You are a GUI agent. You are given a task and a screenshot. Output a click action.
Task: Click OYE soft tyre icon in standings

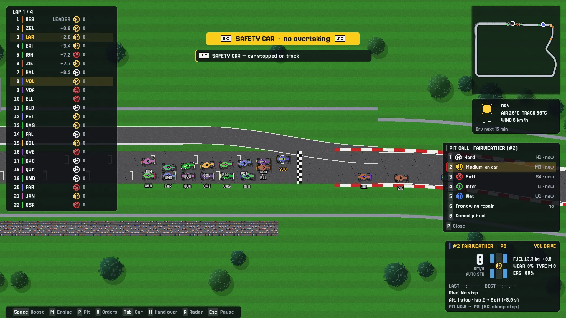pos(77,152)
